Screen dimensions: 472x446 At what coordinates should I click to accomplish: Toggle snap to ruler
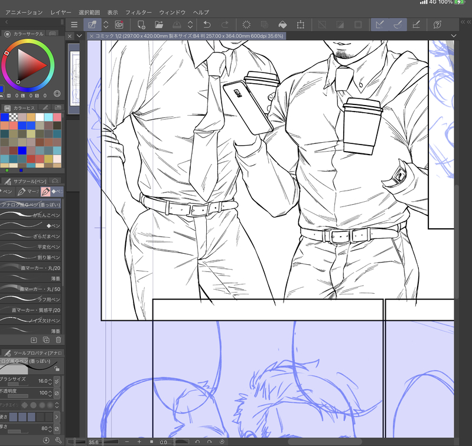point(380,25)
